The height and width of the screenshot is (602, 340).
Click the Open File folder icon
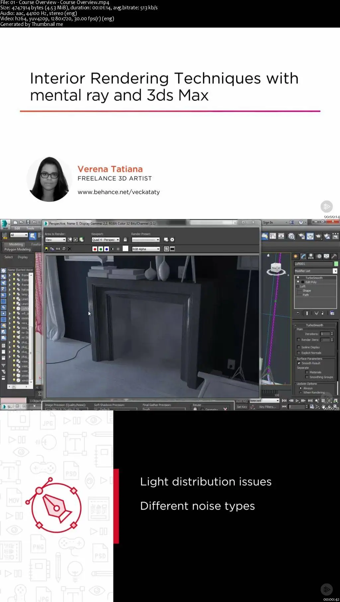tap(22, 222)
